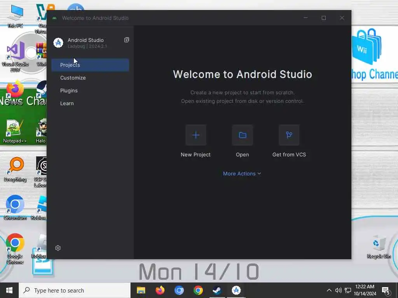Open File Explorer from taskbar
398x298 pixels.
[x=141, y=290]
